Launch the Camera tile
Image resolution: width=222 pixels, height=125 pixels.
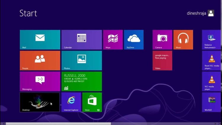point(162,40)
